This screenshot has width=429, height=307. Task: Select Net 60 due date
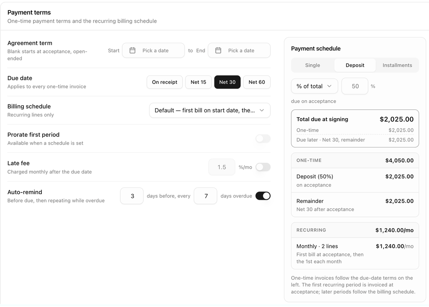(x=257, y=82)
